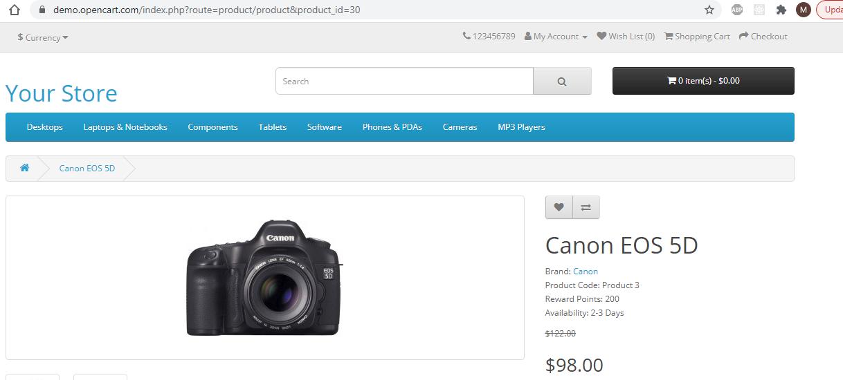Open the browser extensions puzzle icon
The image size is (843, 380).
click(x=781, y=10)
